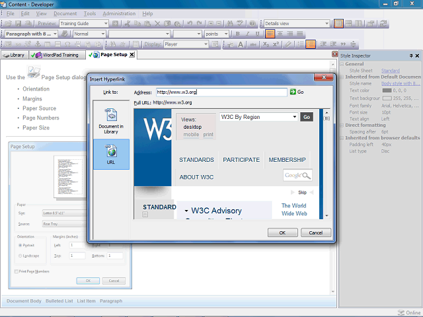
Task: Open the File menu
Action: click(11, 13)
